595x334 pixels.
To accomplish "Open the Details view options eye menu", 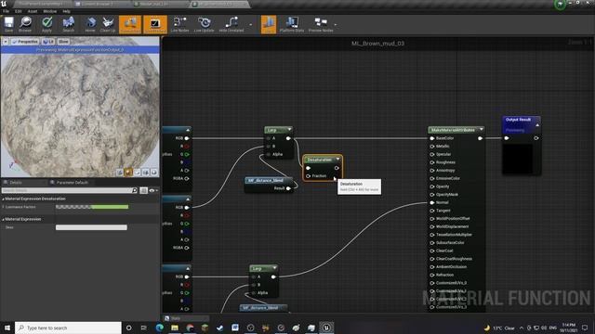I will (x=153, y=190).
